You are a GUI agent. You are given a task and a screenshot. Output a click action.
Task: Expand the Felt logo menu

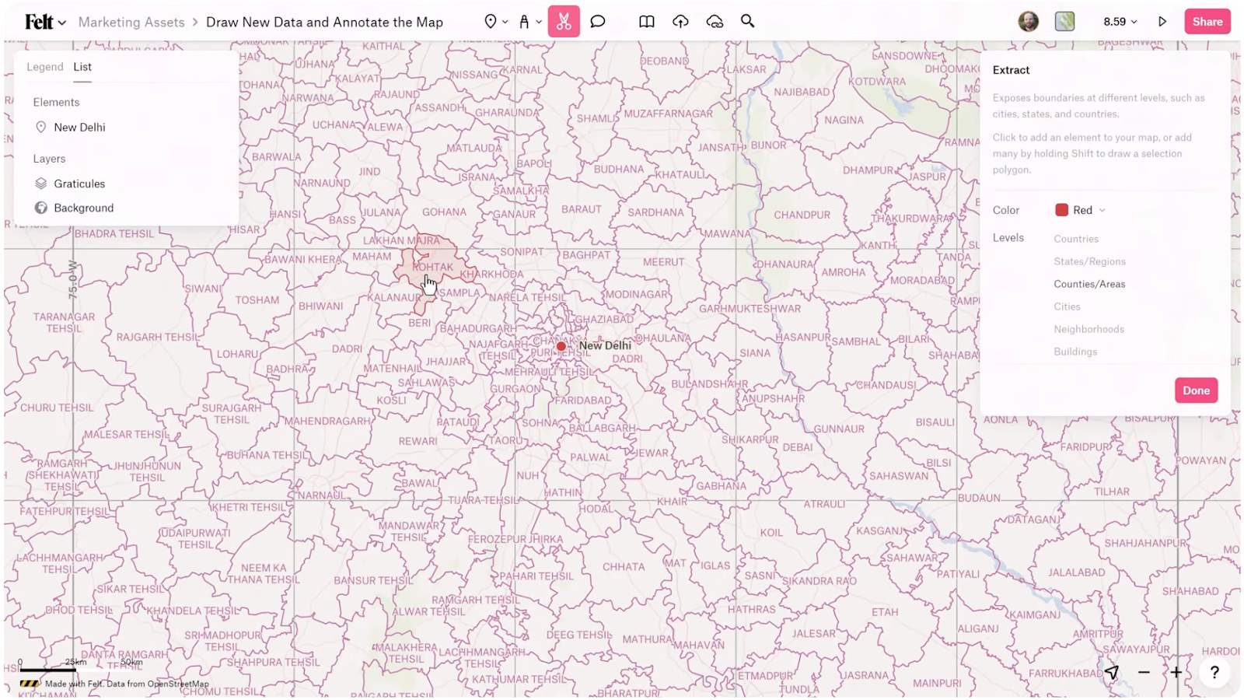coord(43,21)
